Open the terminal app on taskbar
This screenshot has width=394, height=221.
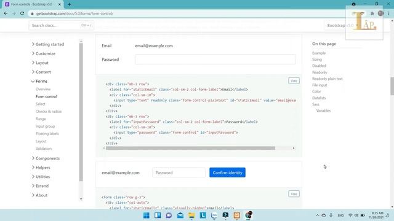point(225,215)
